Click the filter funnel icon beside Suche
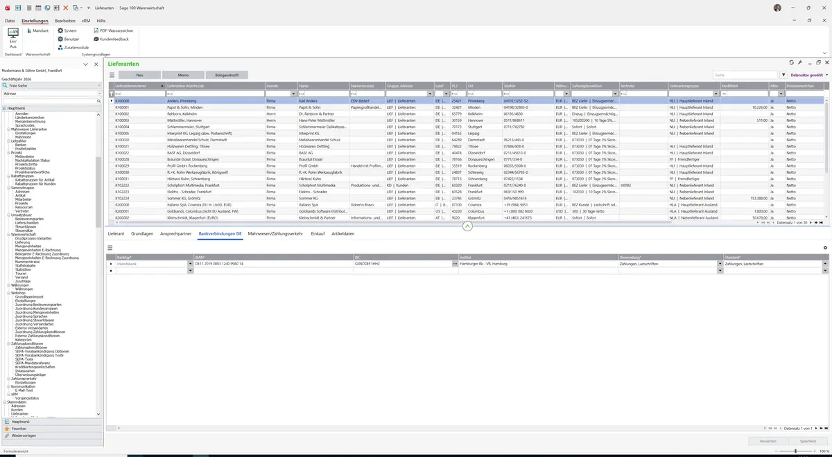The width and height of the screenshot is (832, 457). pyautogui.click(x=783, y=75)
